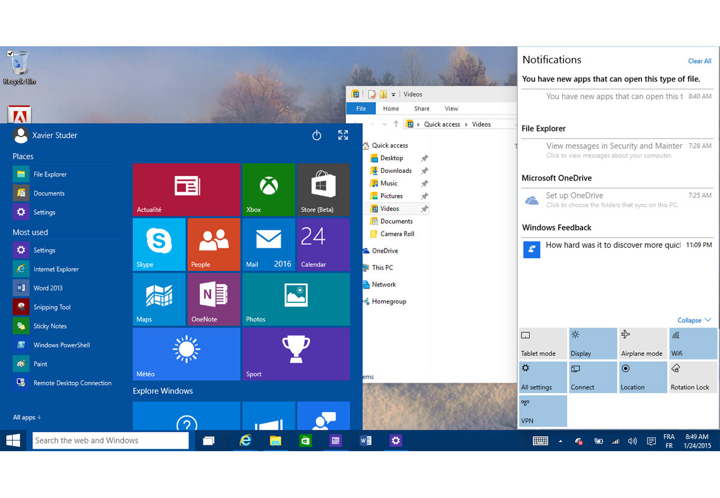
Task: Open the OneNote tile
Action: pos(214,299)
